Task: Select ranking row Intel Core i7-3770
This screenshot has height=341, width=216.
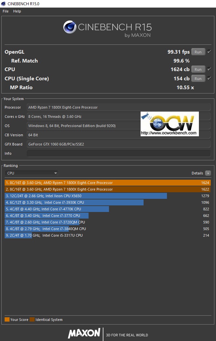Action: pos(108,216)
